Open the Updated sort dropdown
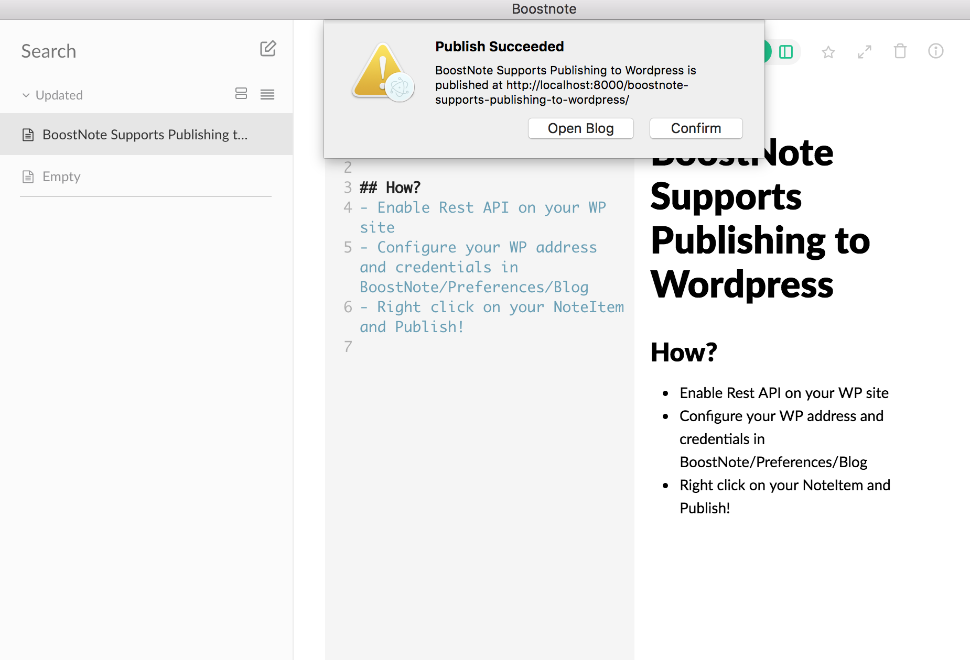This screenshot has width=970, height=660. coord(52,95)
